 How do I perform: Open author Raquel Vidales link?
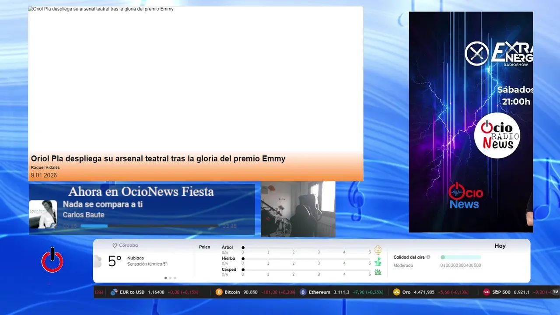pyautogui.click(x=45, y=168)
